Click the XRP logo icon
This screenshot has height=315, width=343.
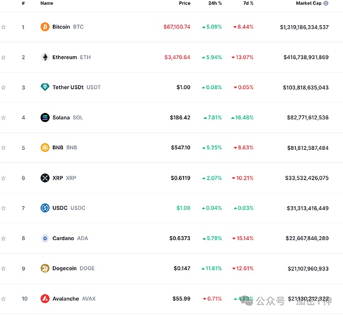click(x=45, y=178)
